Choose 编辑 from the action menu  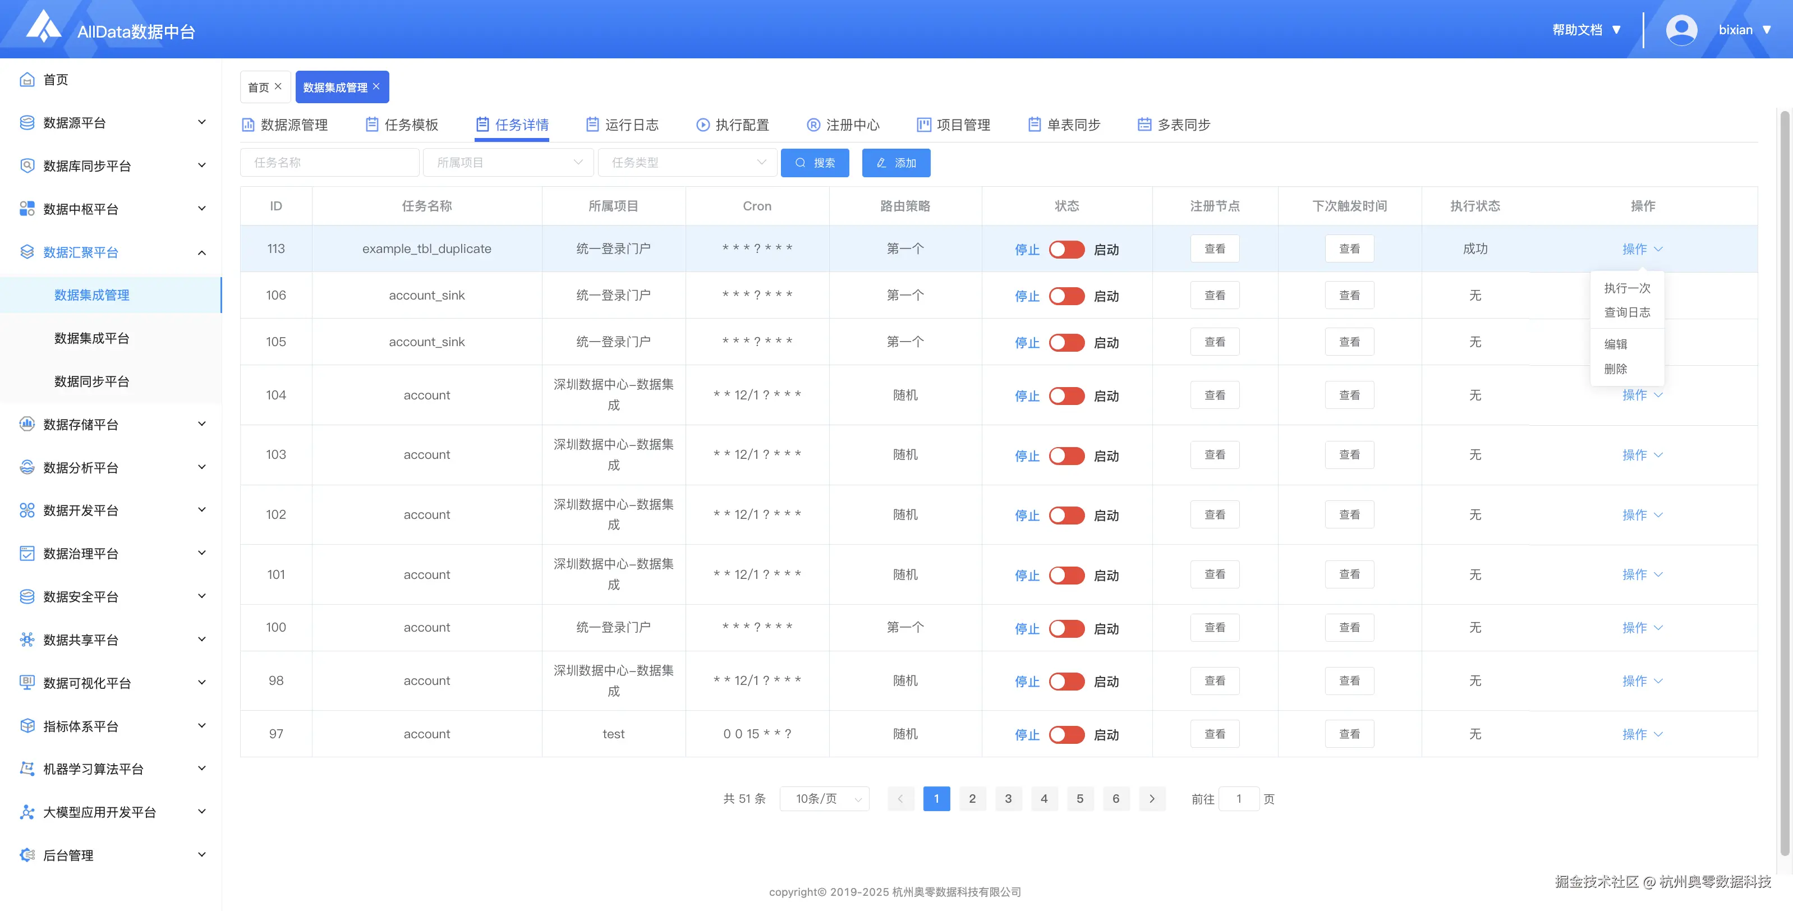pyautogui.click(x=1626, y=344)
